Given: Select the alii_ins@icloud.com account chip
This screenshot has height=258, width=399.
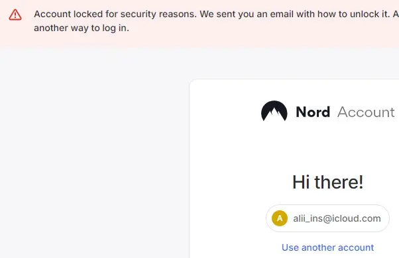Looking at the screenshot, I should click(x=327, y=218).
